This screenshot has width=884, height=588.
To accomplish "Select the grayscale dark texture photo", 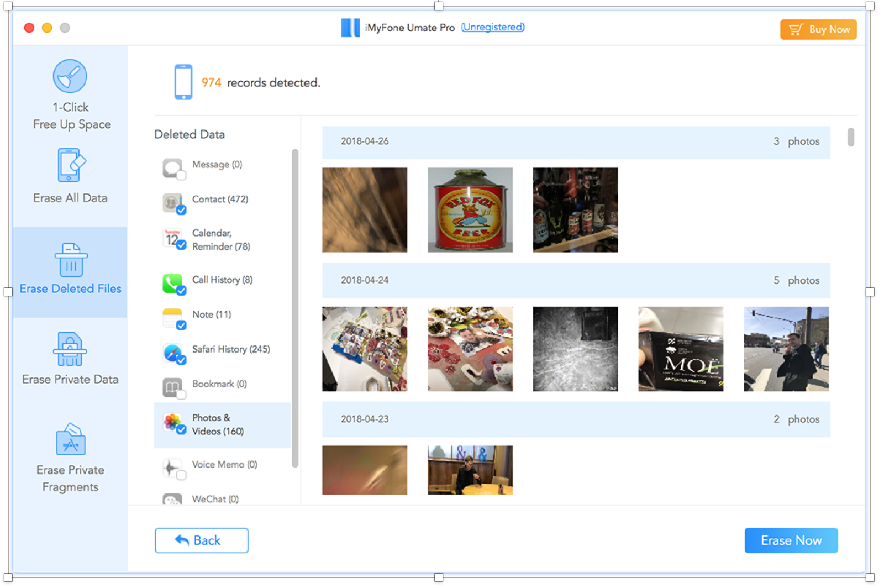I will tap(575, 349).
